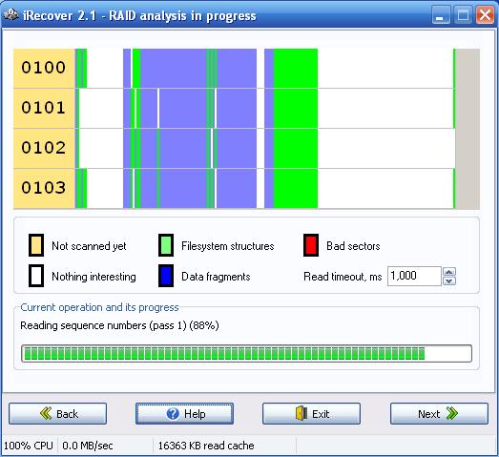Maximize the iRecover window
The width and height of the screenshot is (499, 457).
463,14
